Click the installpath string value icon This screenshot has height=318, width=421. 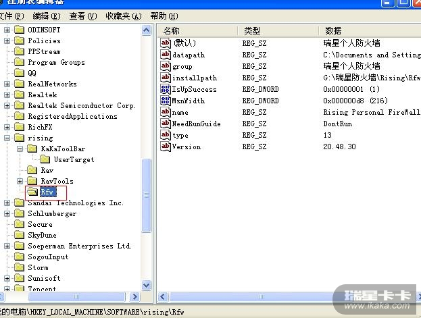(x=166, y=78)
